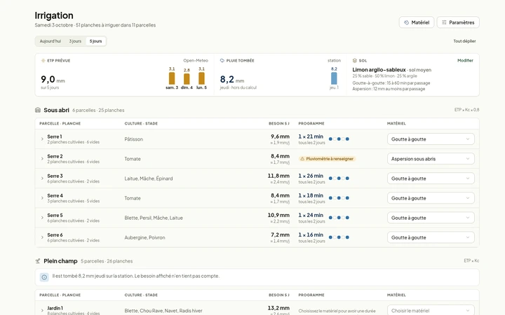Open Serre 2 Aspersion sous abris dropdown
Screen dimensions: 505x315
point(431,159)
